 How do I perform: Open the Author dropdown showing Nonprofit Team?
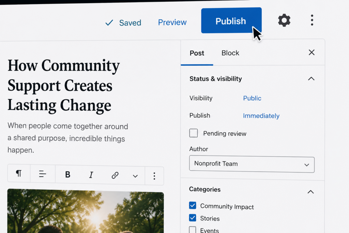(252, 164)
